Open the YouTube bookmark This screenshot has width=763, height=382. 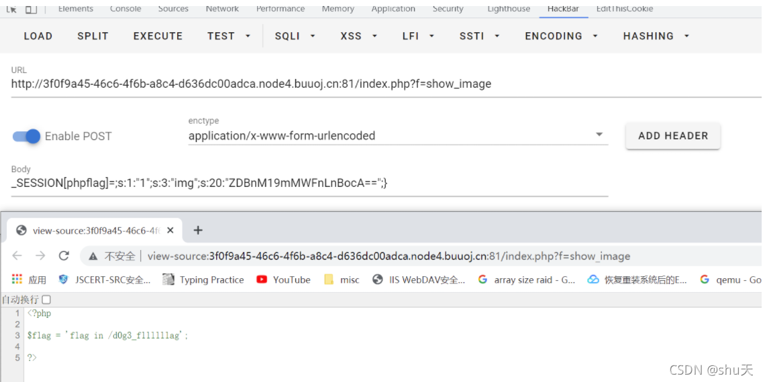coord(284,279)
